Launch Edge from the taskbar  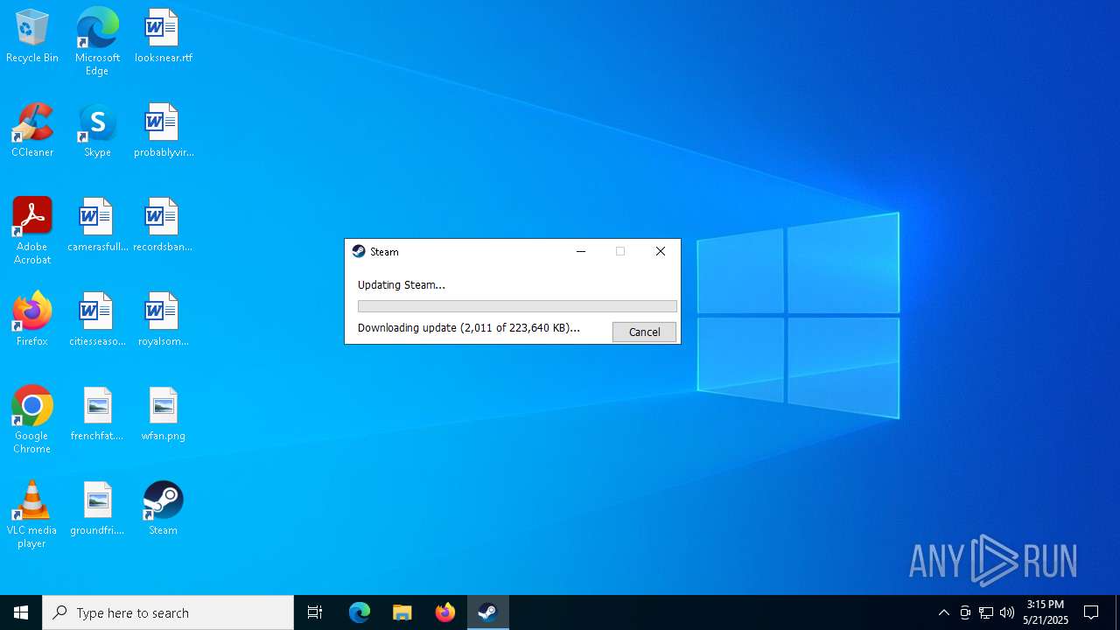pyautogui.click(x=360, y=612)
